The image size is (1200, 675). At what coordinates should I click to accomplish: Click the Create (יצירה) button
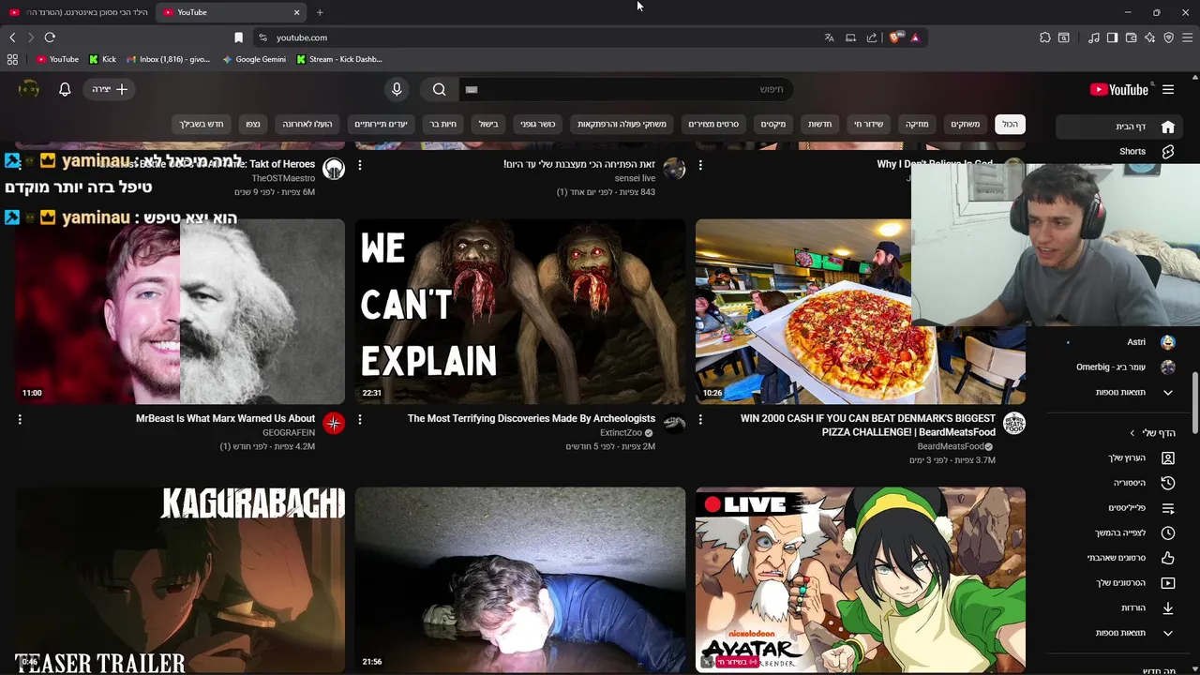coord(110,89)
